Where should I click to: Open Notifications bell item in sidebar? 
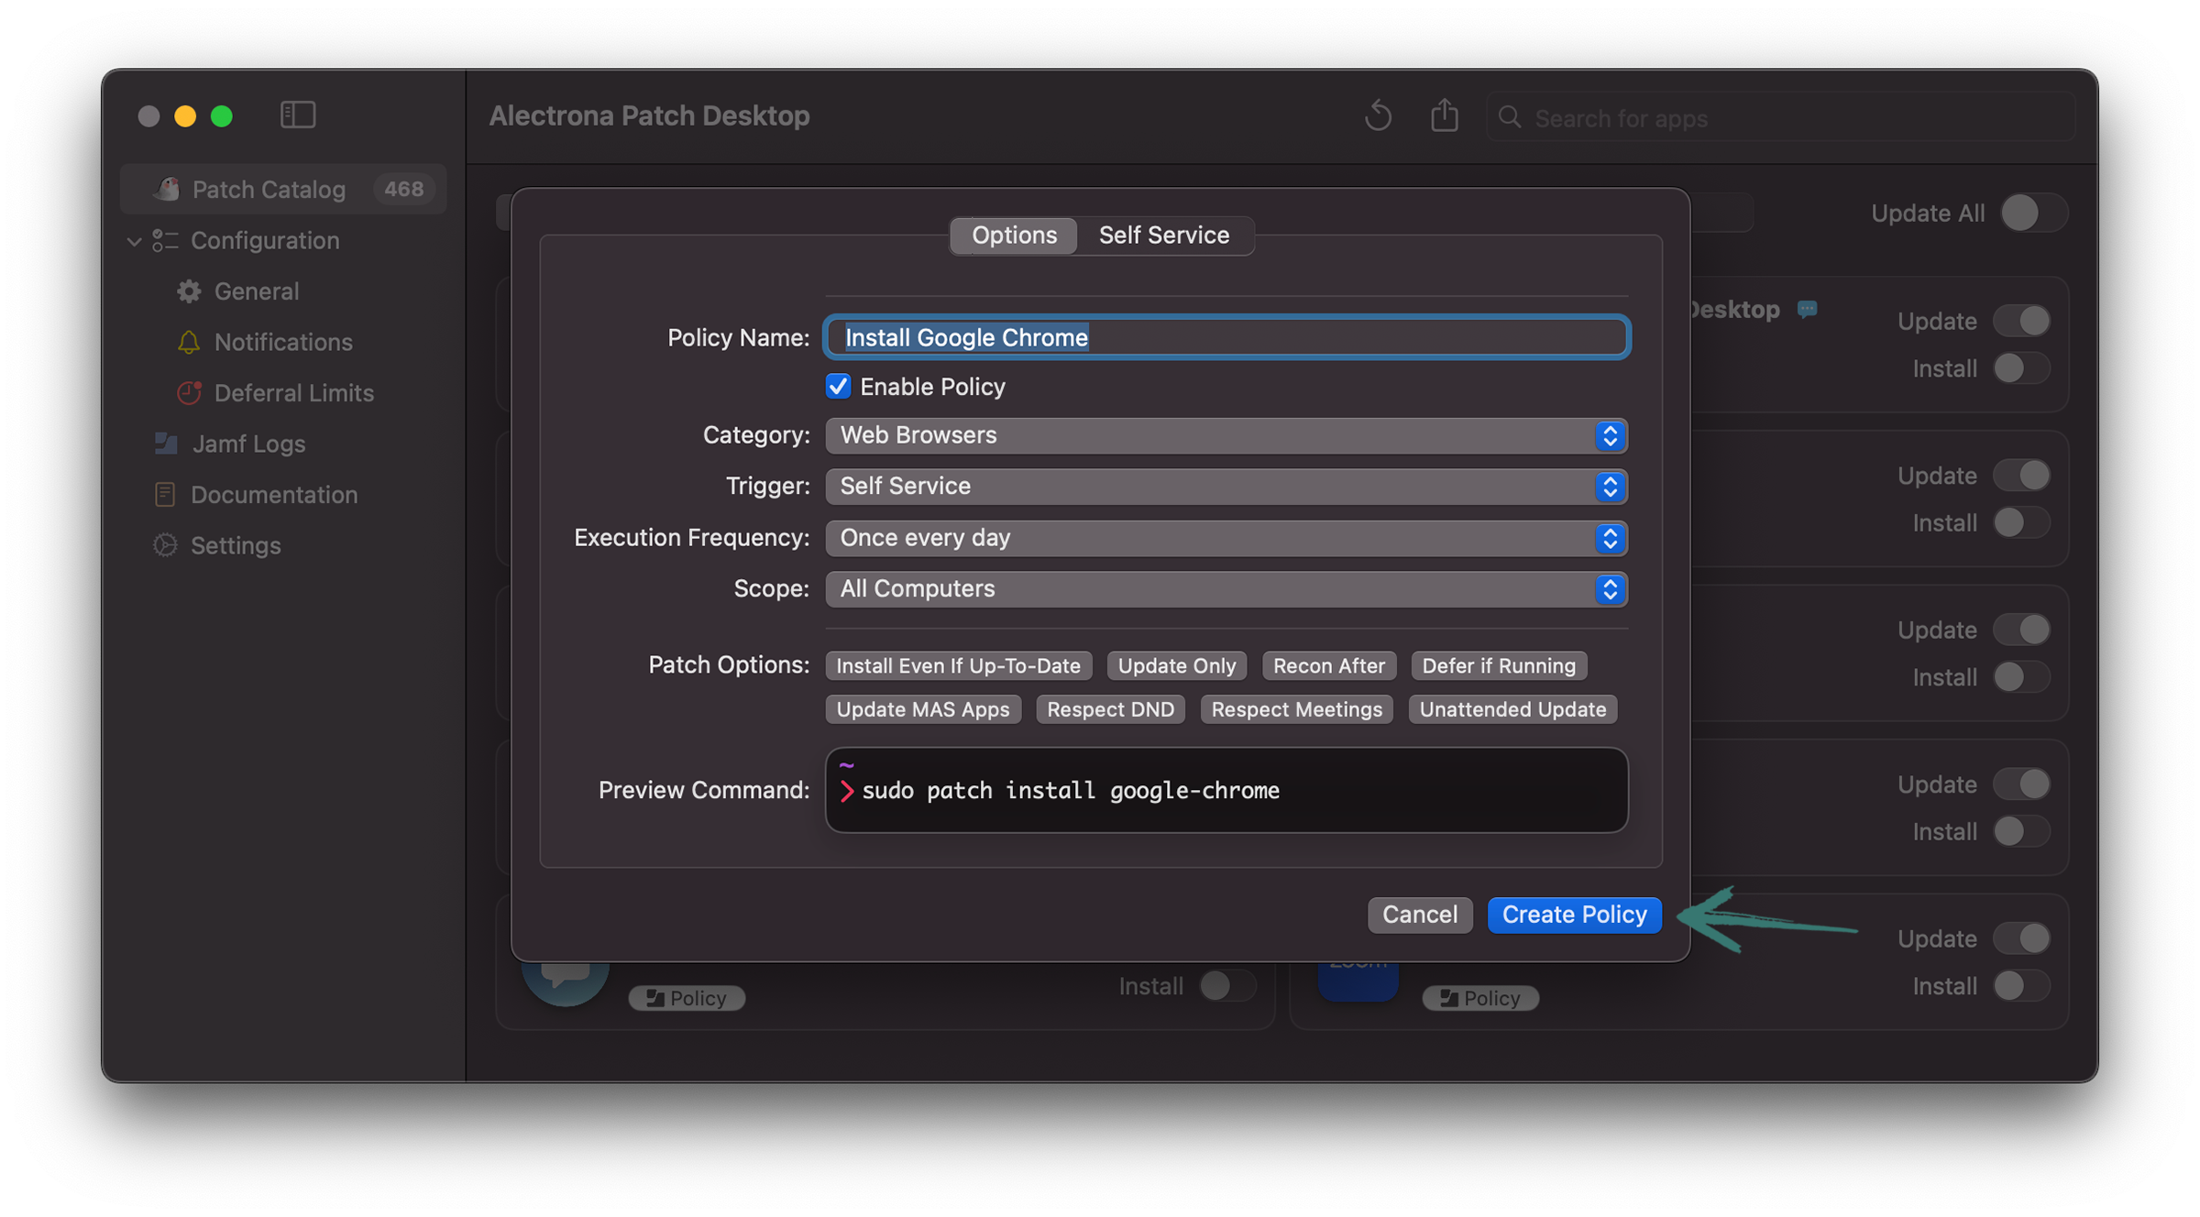282,342
